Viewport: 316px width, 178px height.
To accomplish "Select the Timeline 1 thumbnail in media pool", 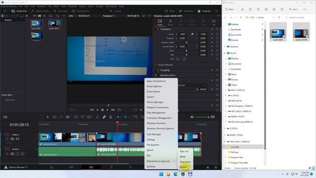I will [37, 36].
